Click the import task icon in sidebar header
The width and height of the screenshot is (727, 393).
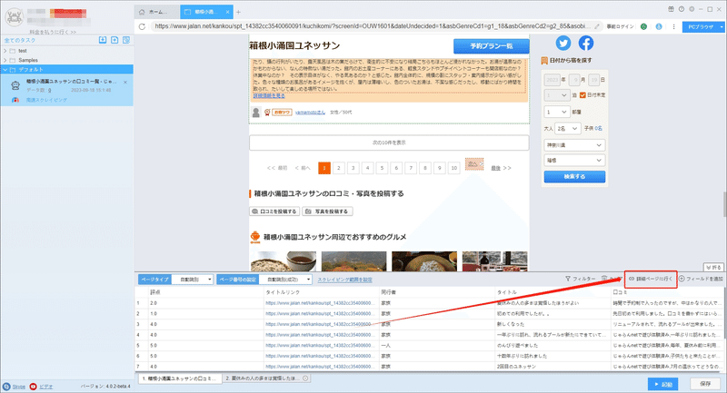point(103,40)
